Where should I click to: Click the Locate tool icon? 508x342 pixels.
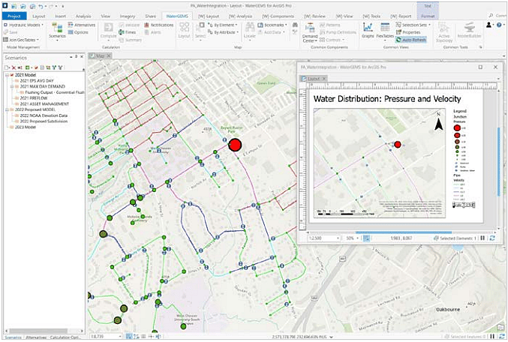tap(249, 27)
